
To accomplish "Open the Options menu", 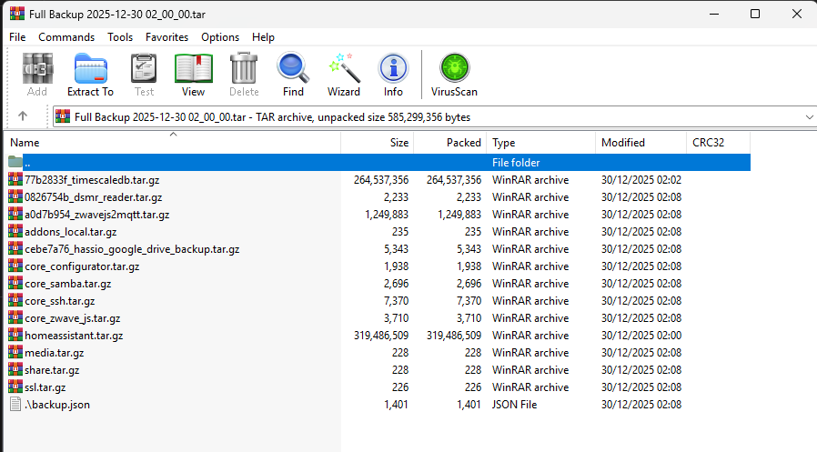I will (220, 37).
